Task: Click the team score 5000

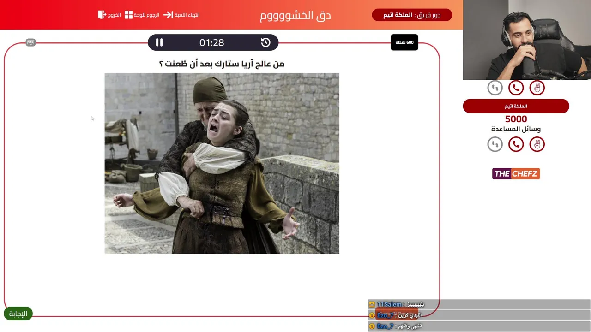Action: point(516,119)
